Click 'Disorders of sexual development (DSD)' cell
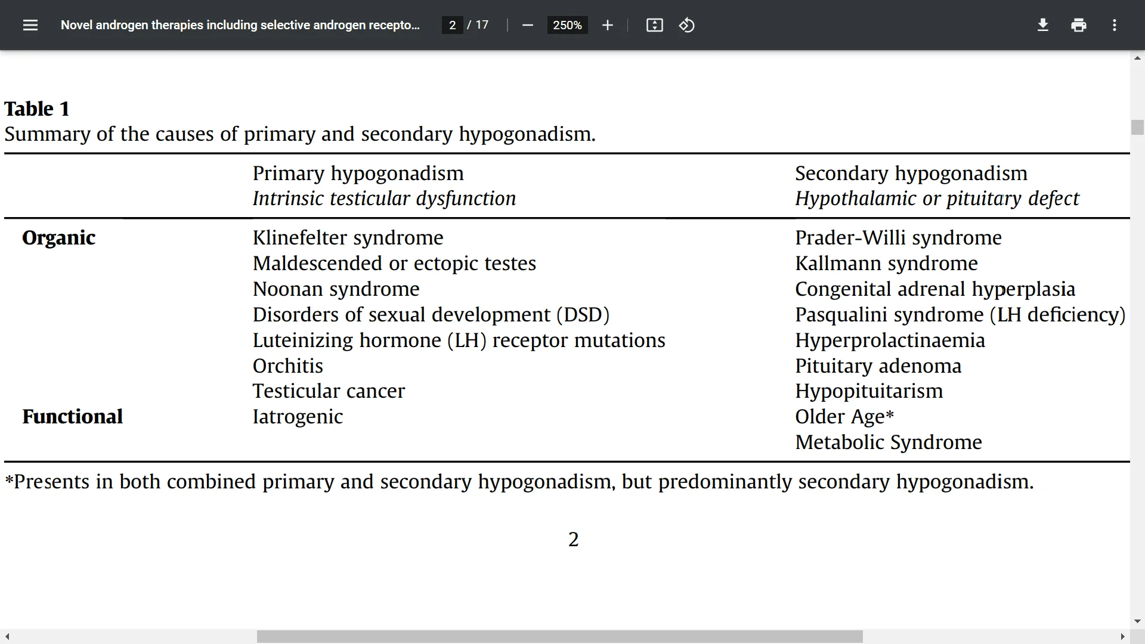 point(431,314)
